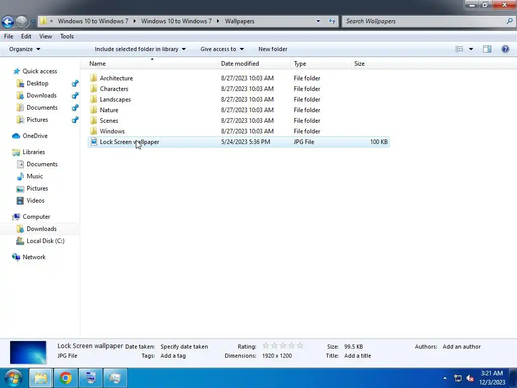This screenshot has height=388, width=517.
Task: Toggle the preview pane
Action: click(487, 49)
